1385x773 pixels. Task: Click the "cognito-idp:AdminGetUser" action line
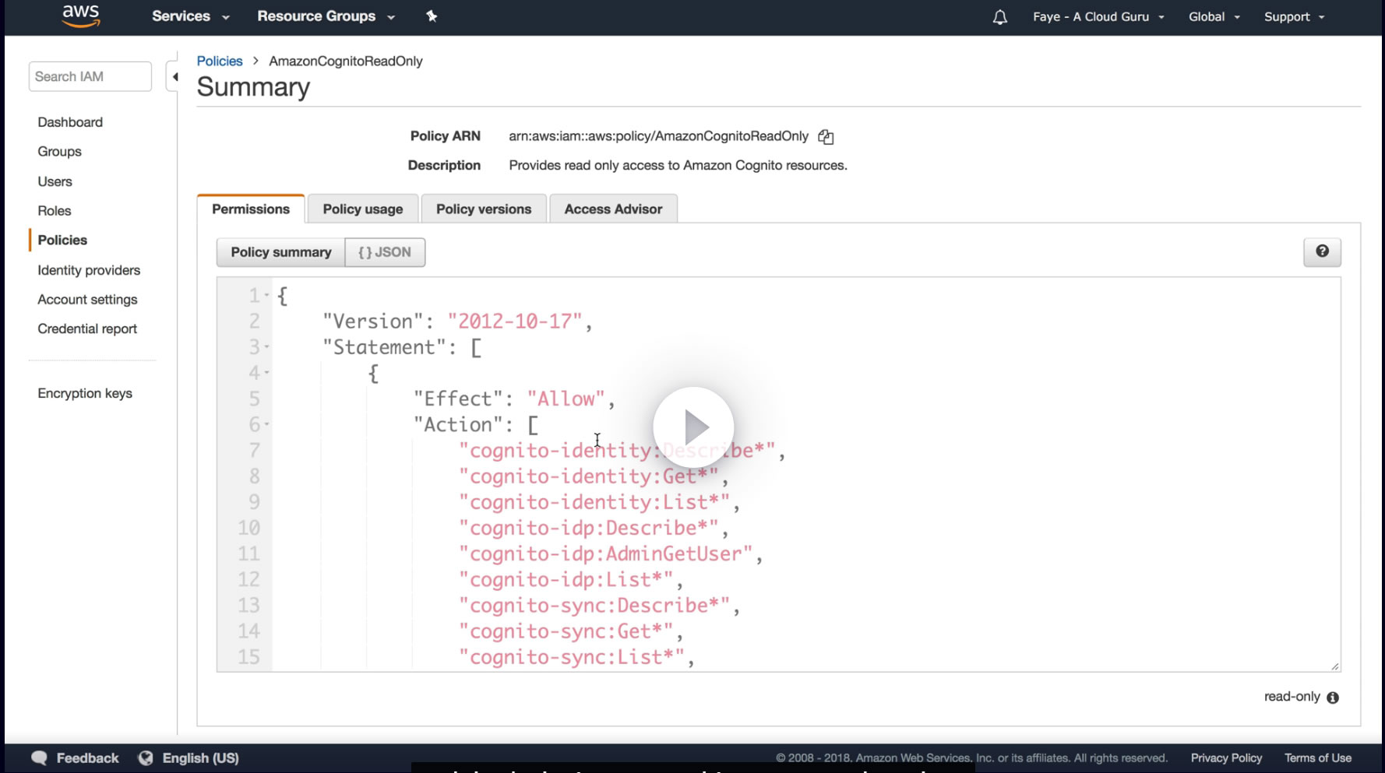coord(605,553)
